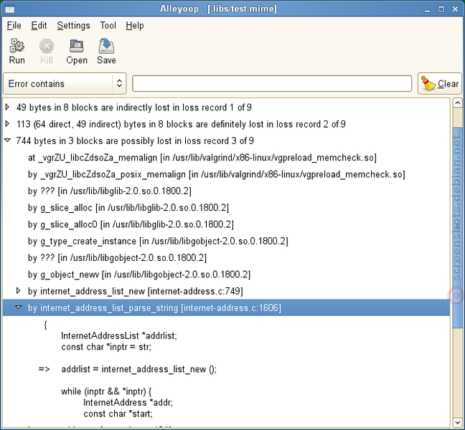The width and height of the screenshot is (465, 430).
Task: Click the 'by internet_address_list_parse_string' highlighted row text
Action: (154, 307)
